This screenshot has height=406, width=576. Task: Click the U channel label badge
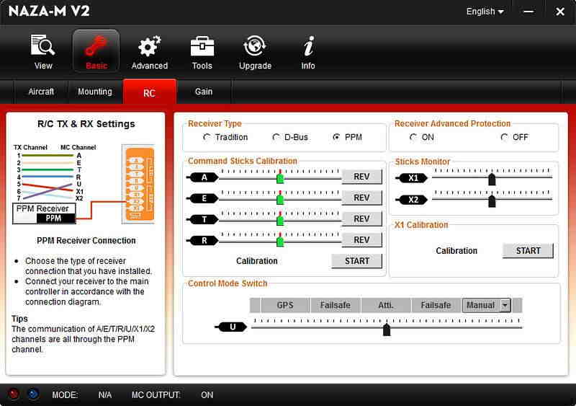point(231,327)
